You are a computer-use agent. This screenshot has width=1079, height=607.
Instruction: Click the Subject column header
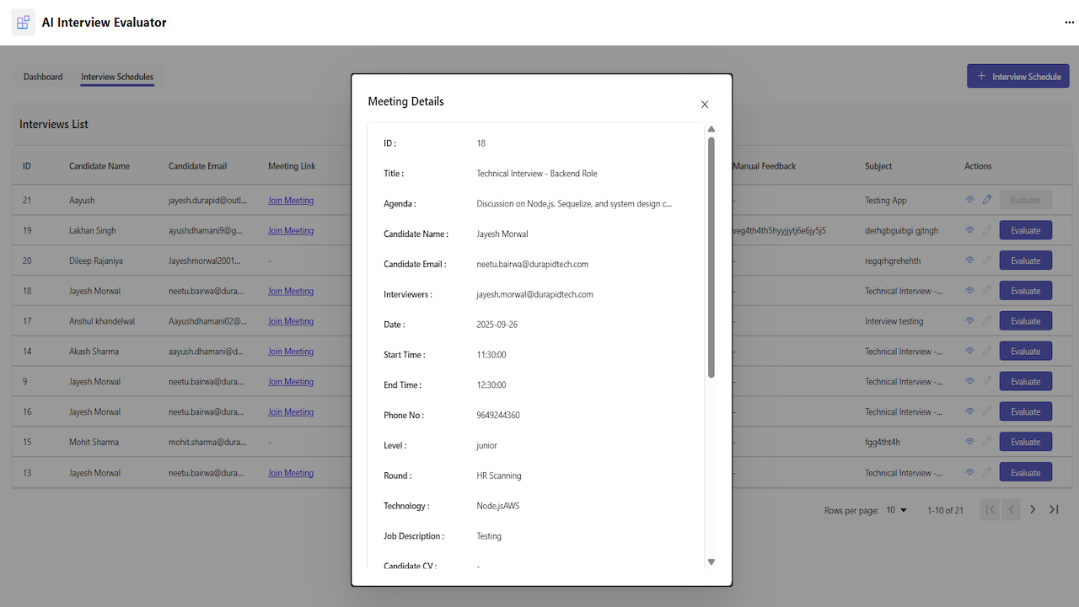[x=878, y=166]
